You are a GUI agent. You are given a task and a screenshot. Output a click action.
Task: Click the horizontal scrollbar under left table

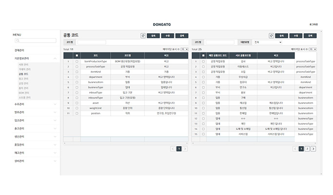[126, 143]
